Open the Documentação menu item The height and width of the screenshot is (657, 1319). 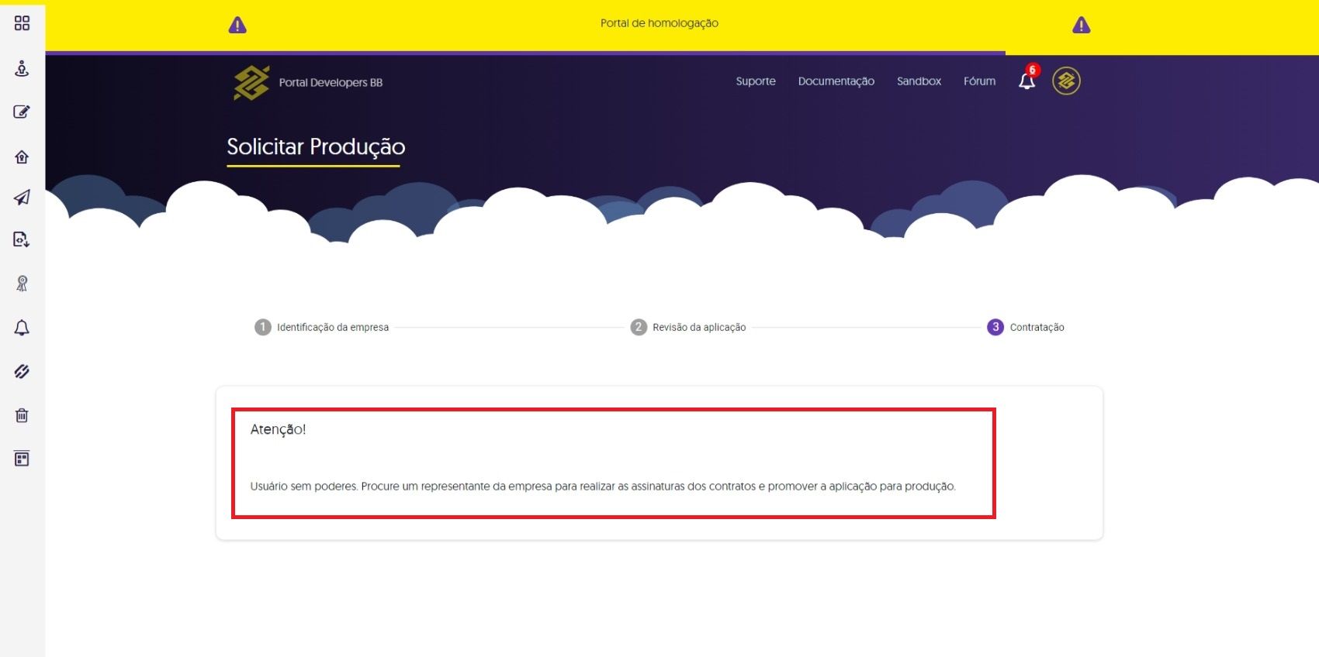click(x=836, y=81)
